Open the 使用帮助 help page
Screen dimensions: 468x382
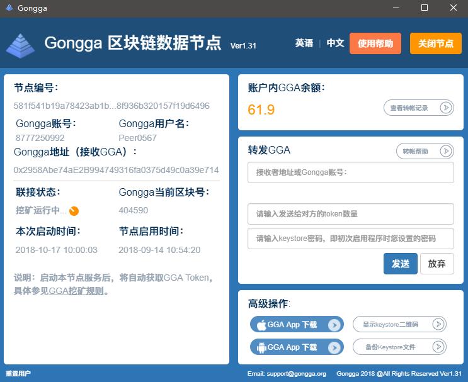pyautogui.click(x=375, y=43)
